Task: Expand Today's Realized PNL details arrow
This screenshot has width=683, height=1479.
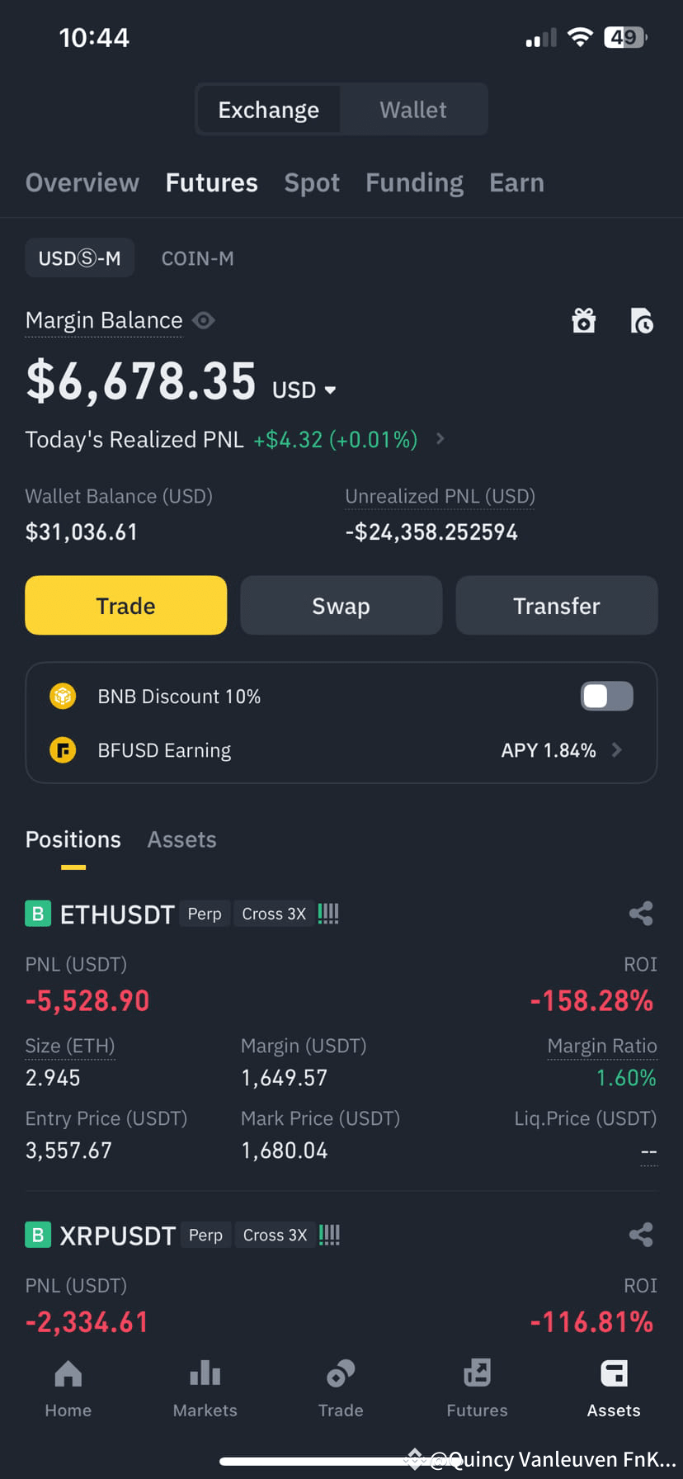Action: click(440, 438)
